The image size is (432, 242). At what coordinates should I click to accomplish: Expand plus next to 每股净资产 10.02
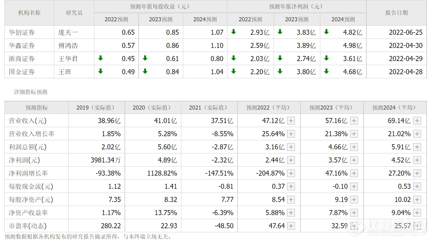point(417,200)
